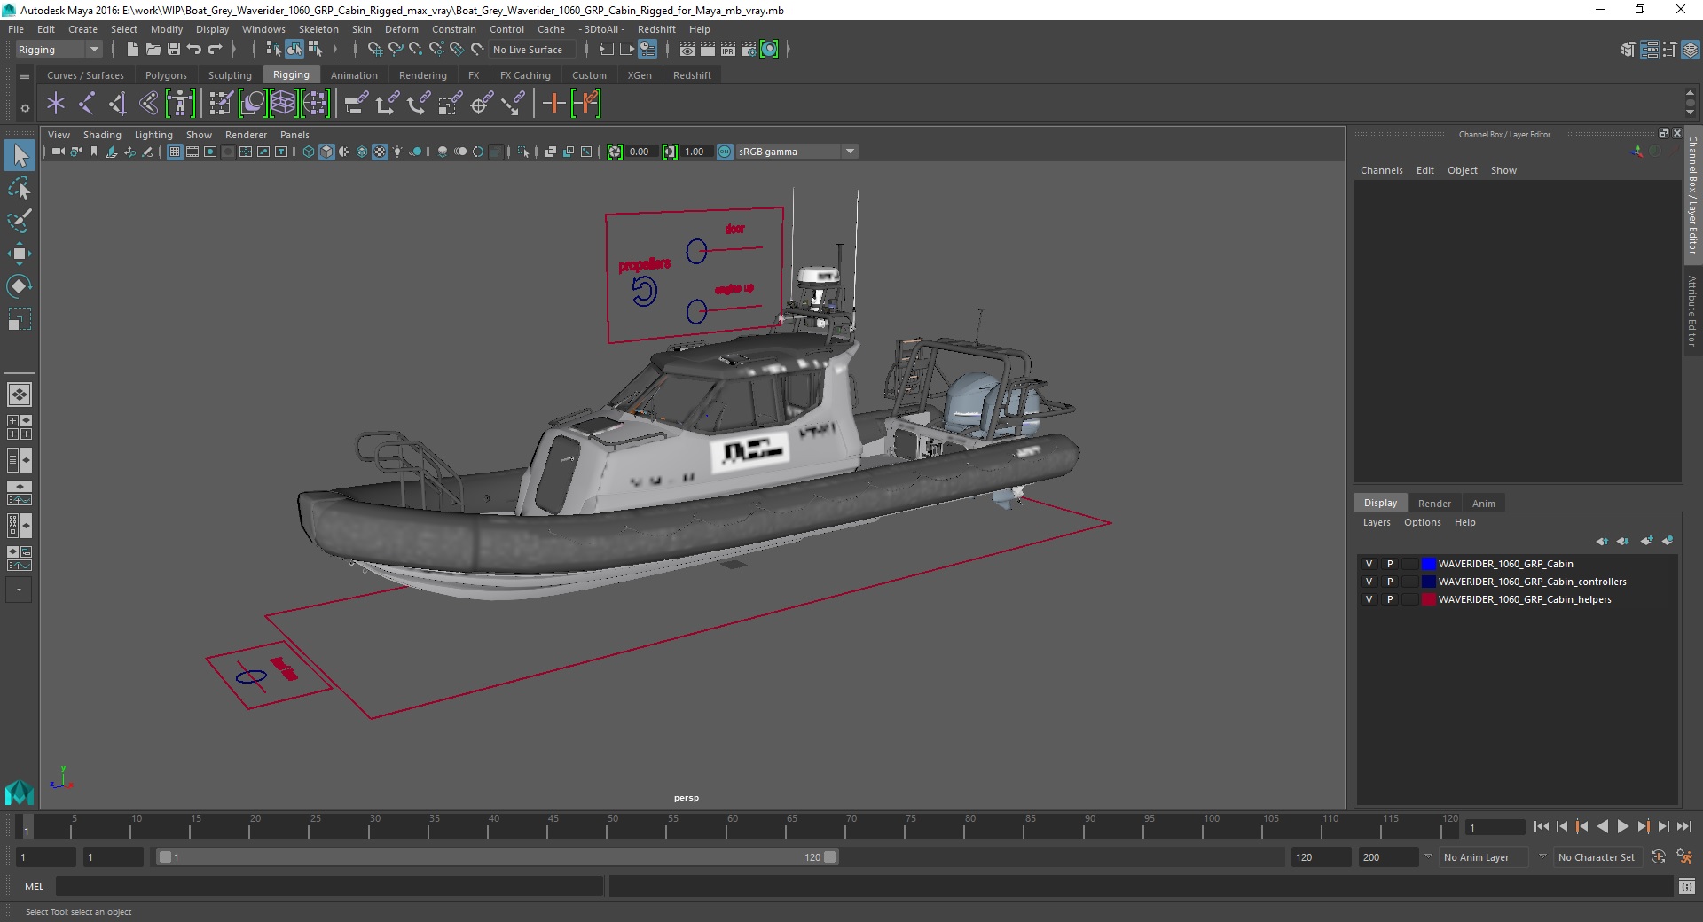The image size is (1703, 922).
Task: Open the Rigging menu set dropdown
Action: click(x=59, y=50)
